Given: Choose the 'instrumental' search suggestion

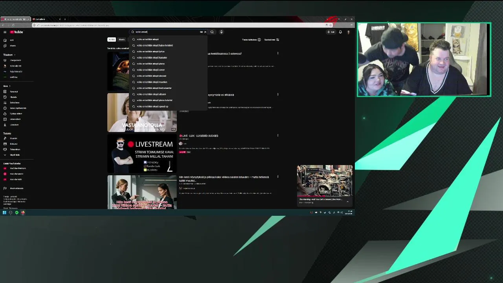Looking at the screenshot, I should point(168,88).
